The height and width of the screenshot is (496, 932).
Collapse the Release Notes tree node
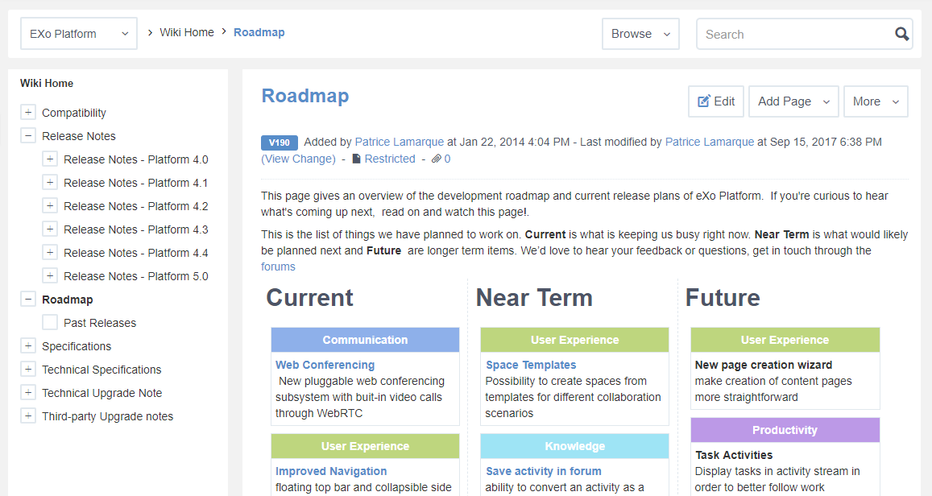coord(28,136)
